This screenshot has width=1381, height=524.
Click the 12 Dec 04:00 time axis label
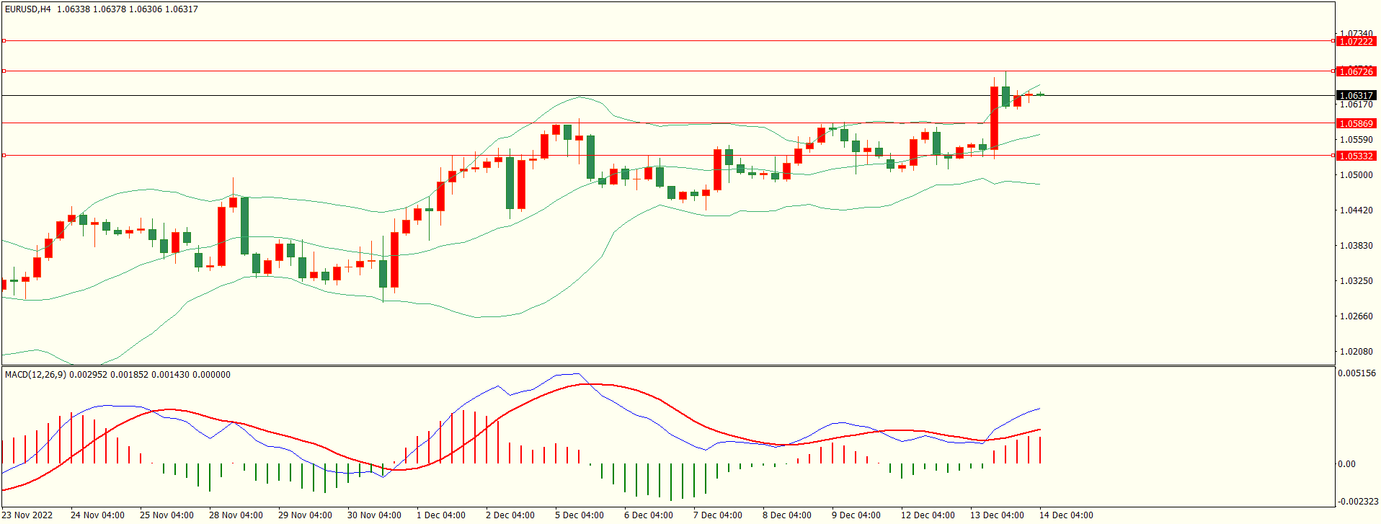click(x=928, y=515)
